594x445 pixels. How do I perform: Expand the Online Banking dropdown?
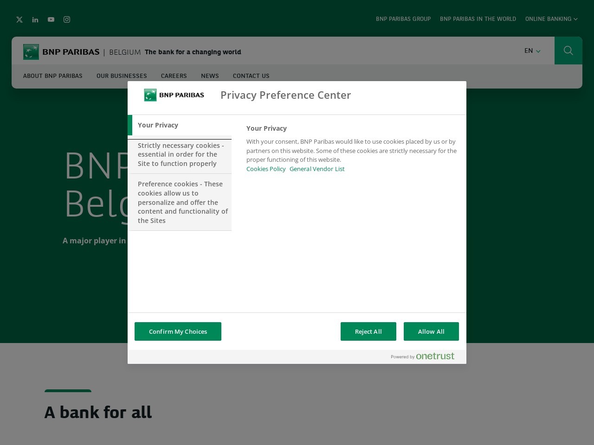click(x=551, y=19)
